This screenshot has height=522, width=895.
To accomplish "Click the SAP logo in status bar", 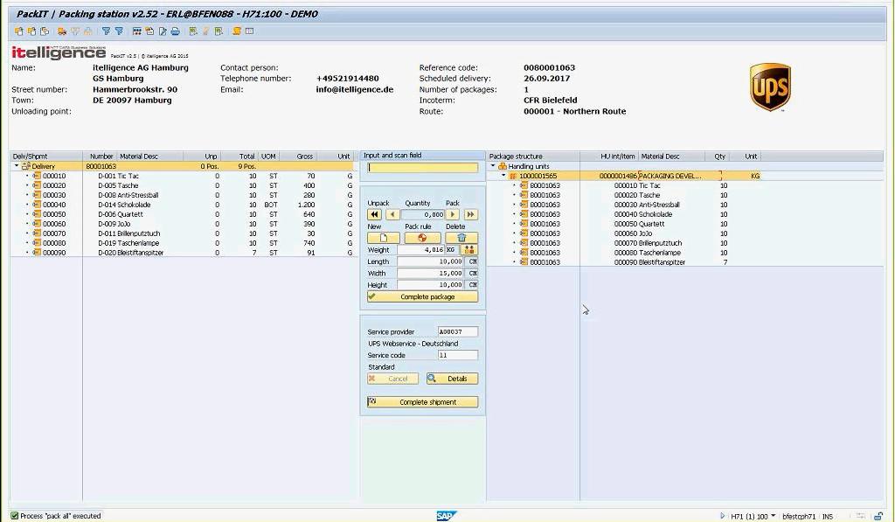I will (x=446, y=516).
